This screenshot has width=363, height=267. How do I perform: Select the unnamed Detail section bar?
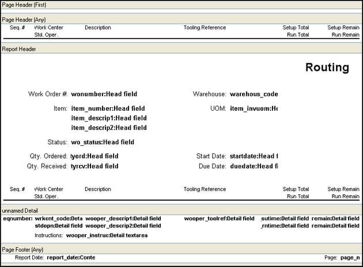pyautogui.click(x=181, y=210)
